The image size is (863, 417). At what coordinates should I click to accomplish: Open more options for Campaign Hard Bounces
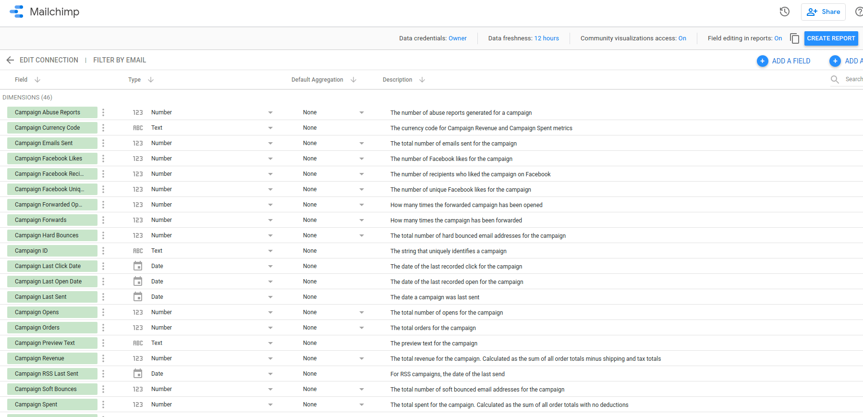point(103,235)
